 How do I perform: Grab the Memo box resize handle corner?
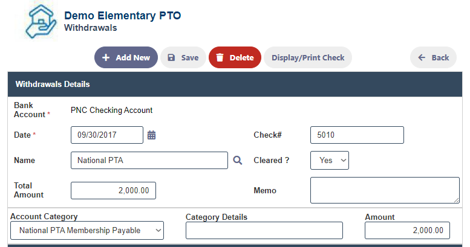tap(456, 200)
